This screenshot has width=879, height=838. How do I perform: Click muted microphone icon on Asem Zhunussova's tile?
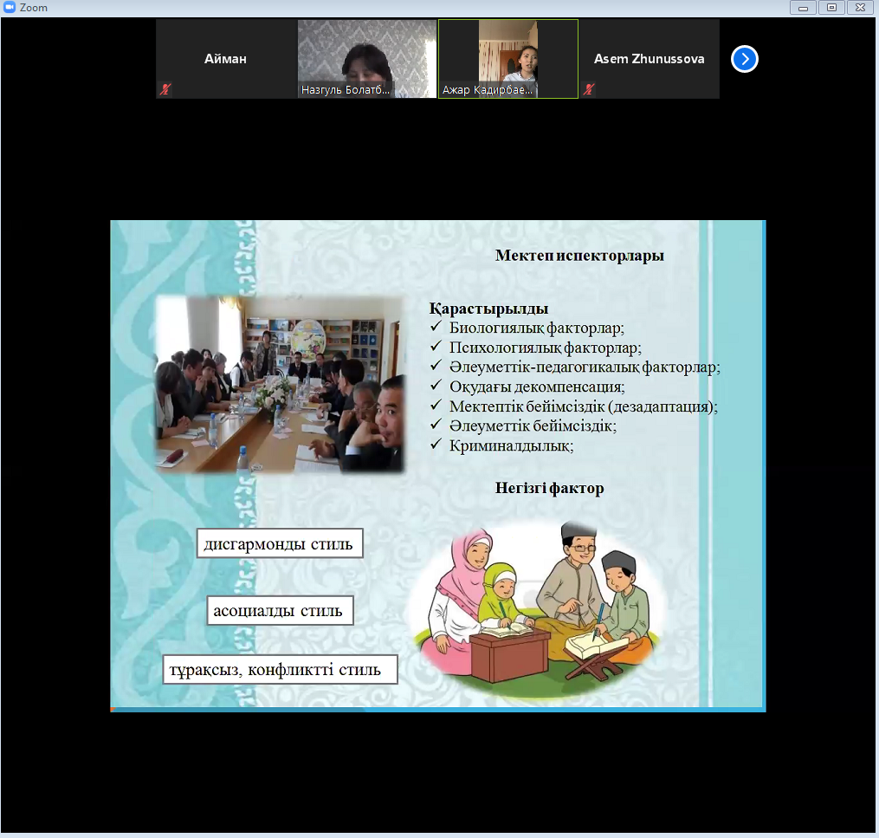[589, 89]
